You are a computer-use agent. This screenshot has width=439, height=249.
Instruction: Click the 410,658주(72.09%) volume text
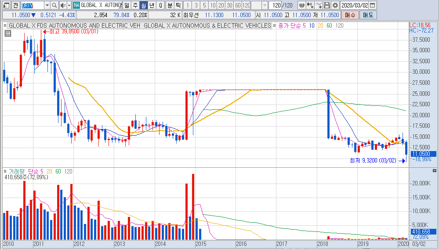click(26, 177)
